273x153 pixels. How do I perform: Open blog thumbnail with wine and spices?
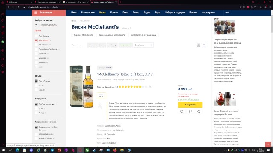coord(224,27)
